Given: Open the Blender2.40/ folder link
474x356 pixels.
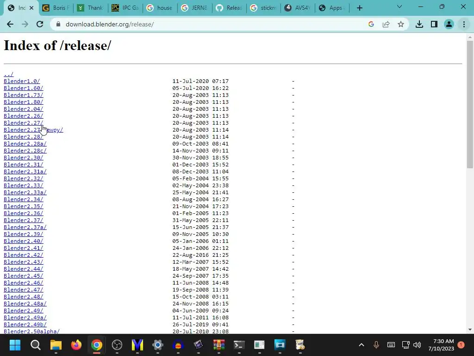Looking at the screenshot, I should pos(23,241).
